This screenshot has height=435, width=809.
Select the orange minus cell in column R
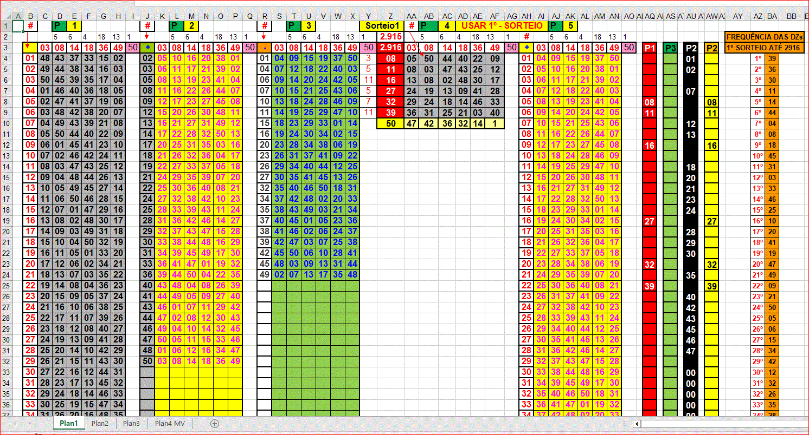point(265,48)
